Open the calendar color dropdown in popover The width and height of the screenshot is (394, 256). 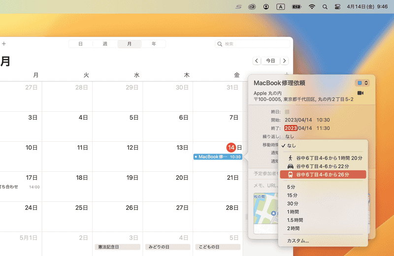pos(362,83)
